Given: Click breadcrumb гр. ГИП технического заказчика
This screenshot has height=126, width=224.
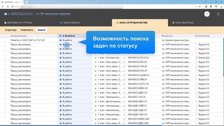Looking at the screenshot, I should [x=53, y=14].
